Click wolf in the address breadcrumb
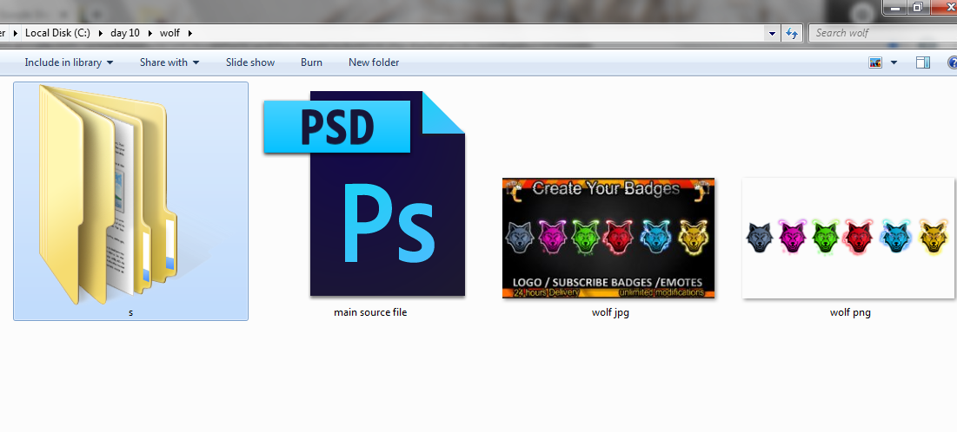This screenshot has height=432, width=957. click(169, 33)
